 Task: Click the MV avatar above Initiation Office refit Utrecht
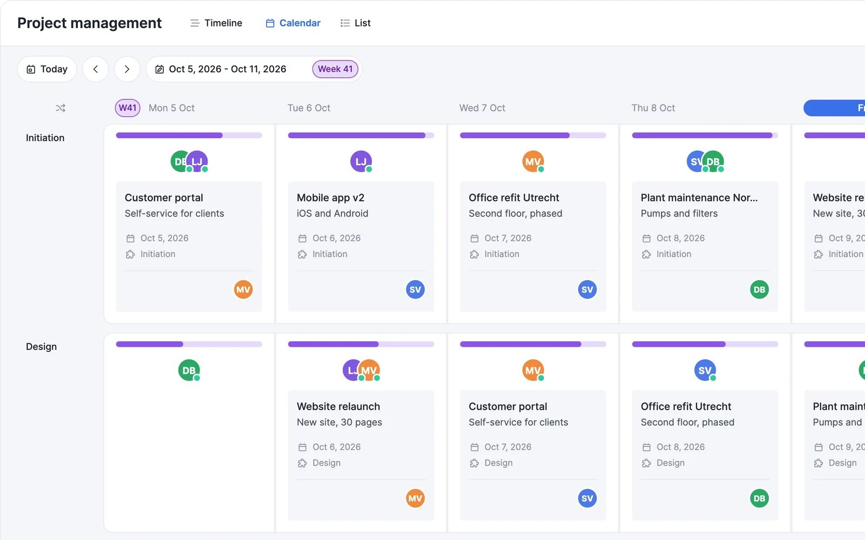click(533, 161)
